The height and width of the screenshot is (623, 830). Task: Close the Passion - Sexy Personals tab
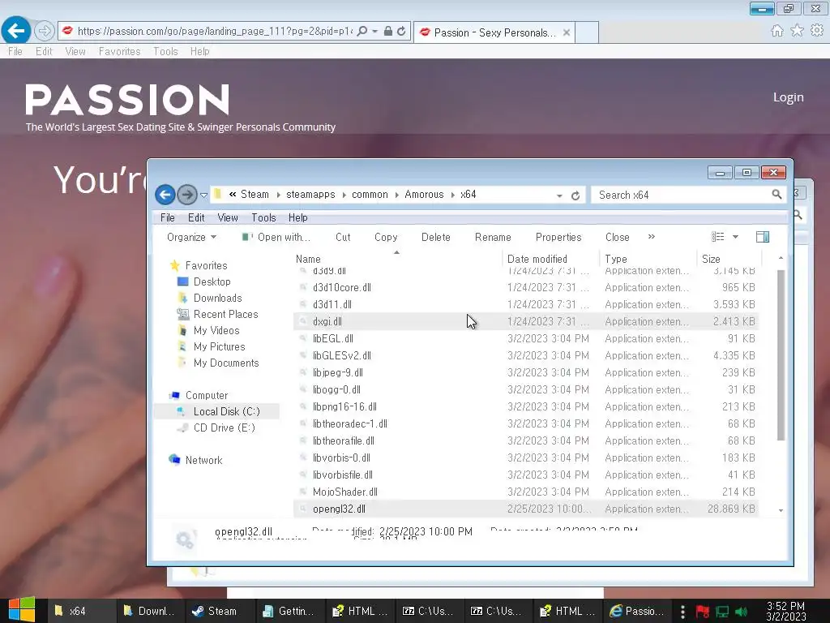(567, 32)
